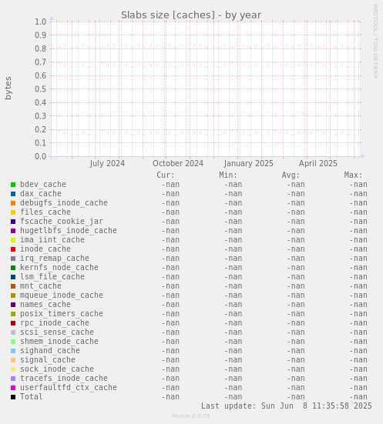
Task: Click the red inode_cache color swatch
Action: coord(13,249)
